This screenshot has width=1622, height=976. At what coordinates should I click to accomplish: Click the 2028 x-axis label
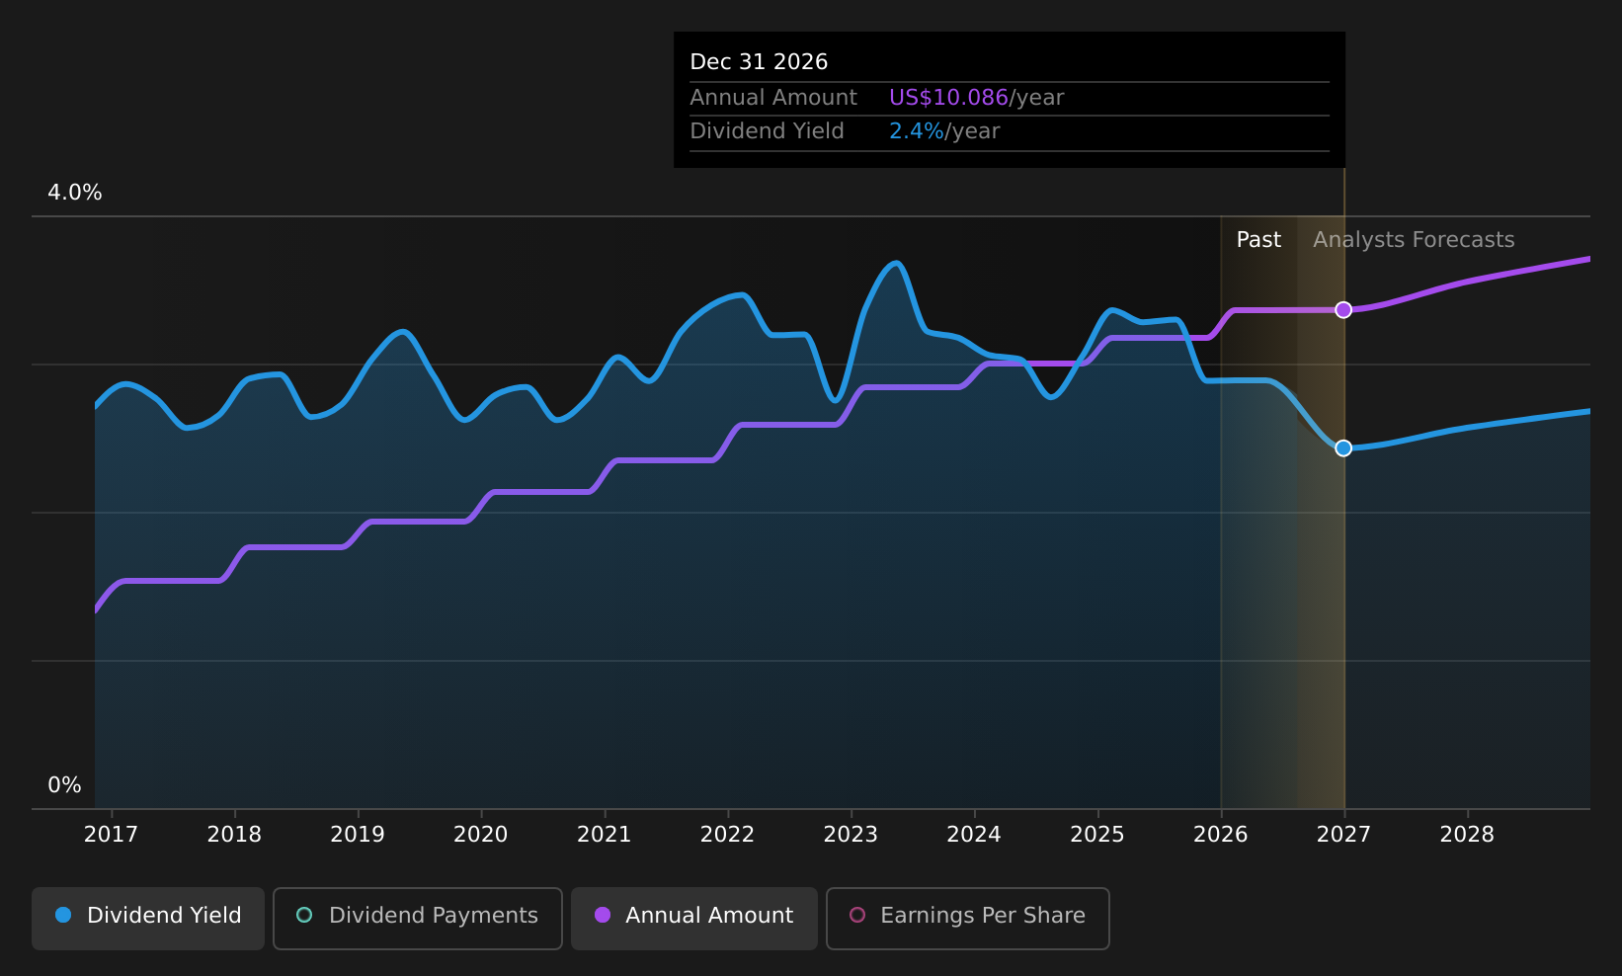[1467, 835]
